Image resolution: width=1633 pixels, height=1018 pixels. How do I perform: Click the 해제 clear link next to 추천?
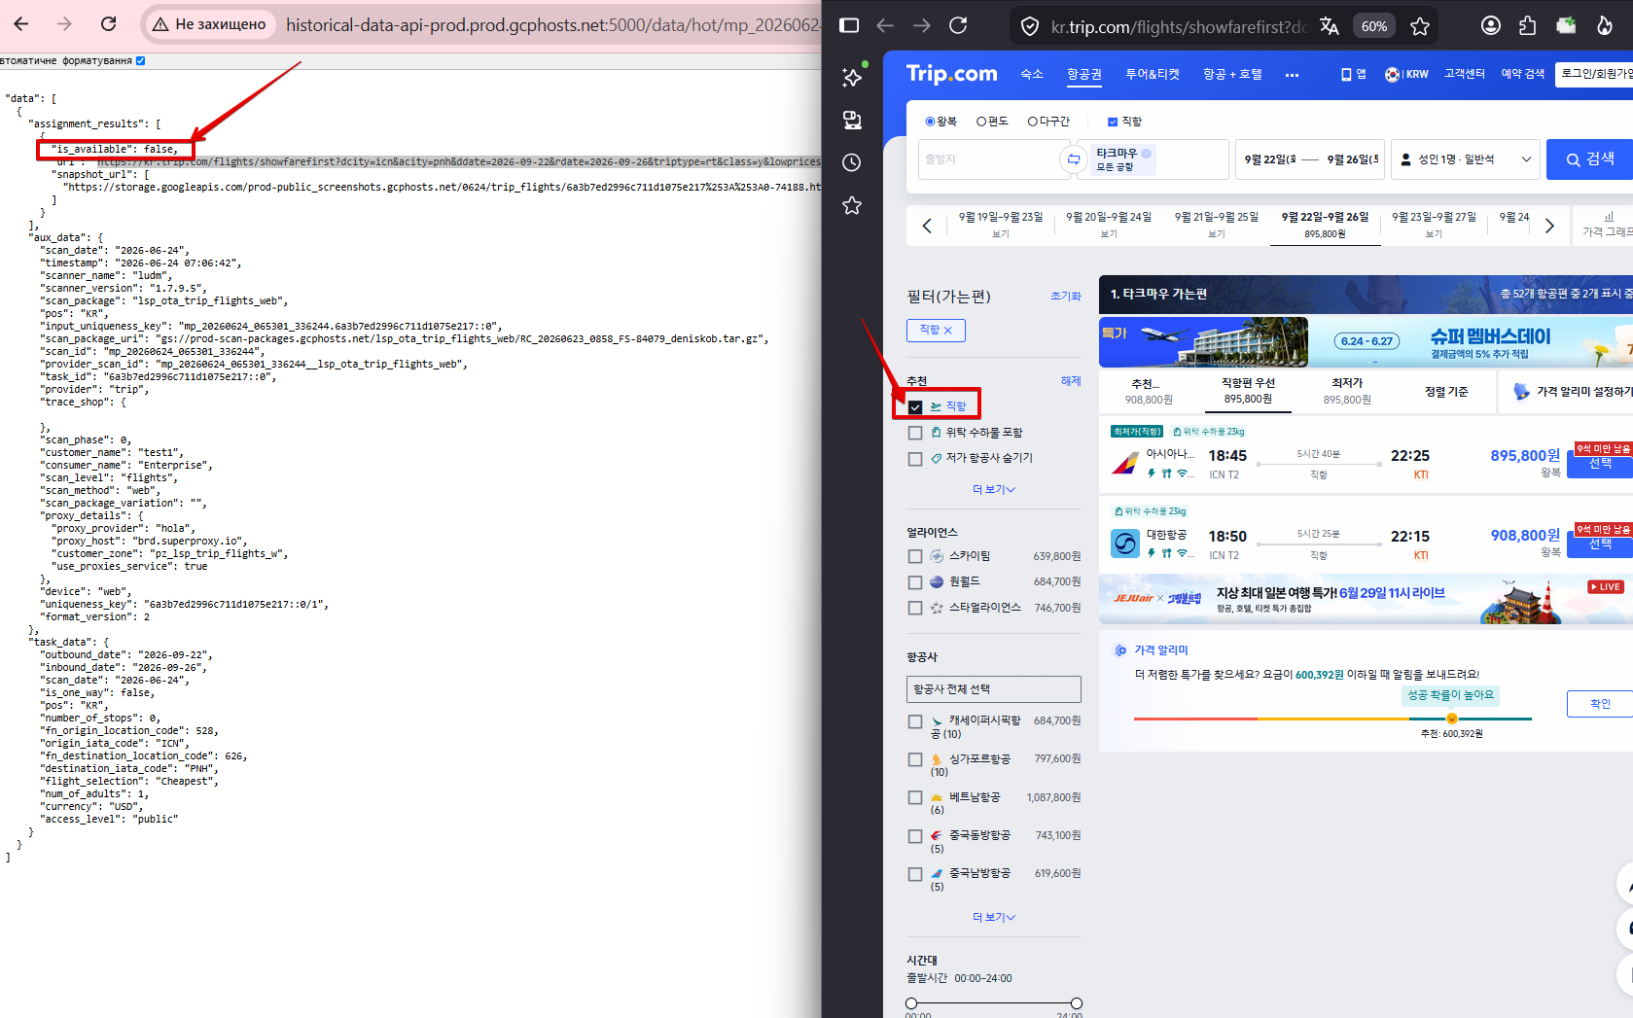point(1071,381)
